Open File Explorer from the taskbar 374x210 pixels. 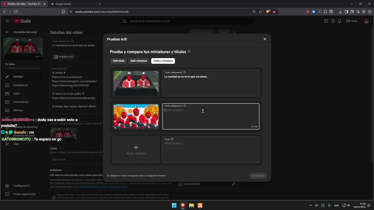click(191, 205)
